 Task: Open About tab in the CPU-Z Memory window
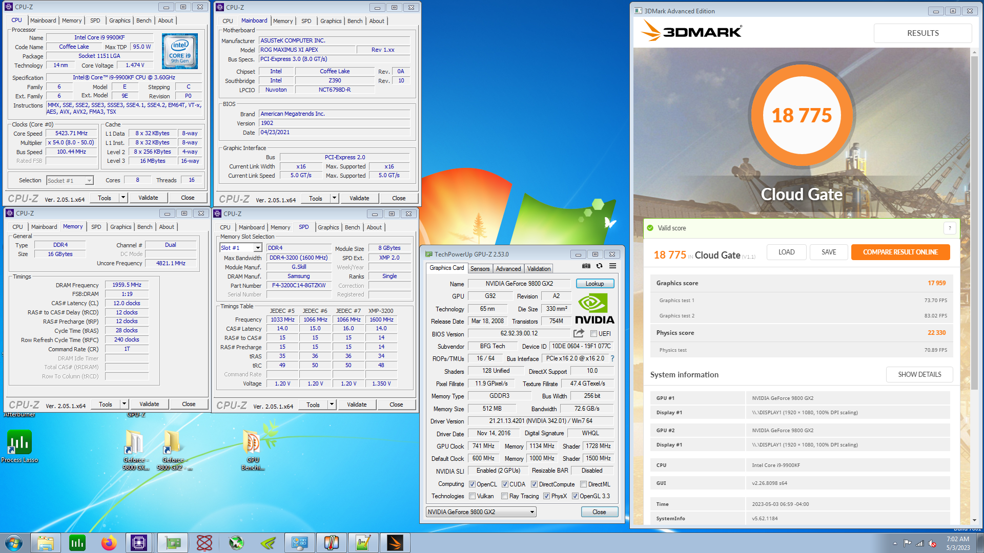(x=167, y=227)
